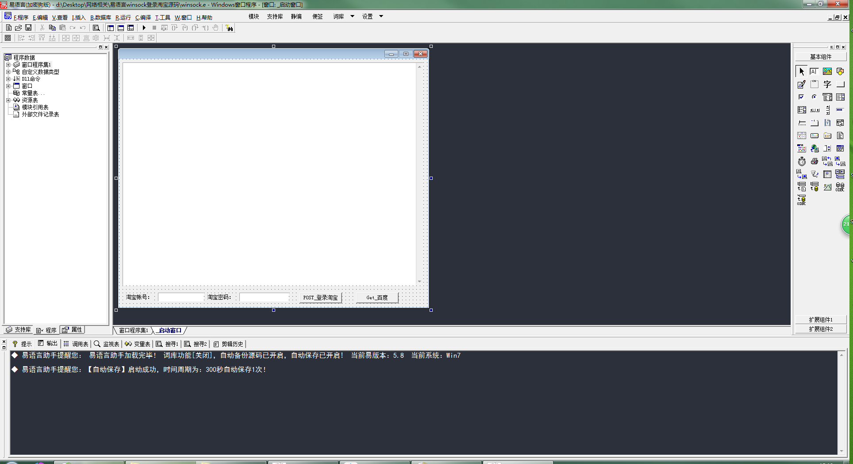Select the timer (stopwatch) component icon
Viewport: 853px width, 464px height.
tap(802, 162)
